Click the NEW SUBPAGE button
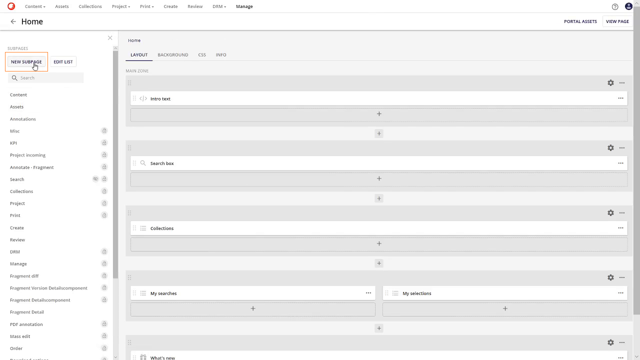The width and height of the screenshot is (640, 360). [x=26, y=61]
